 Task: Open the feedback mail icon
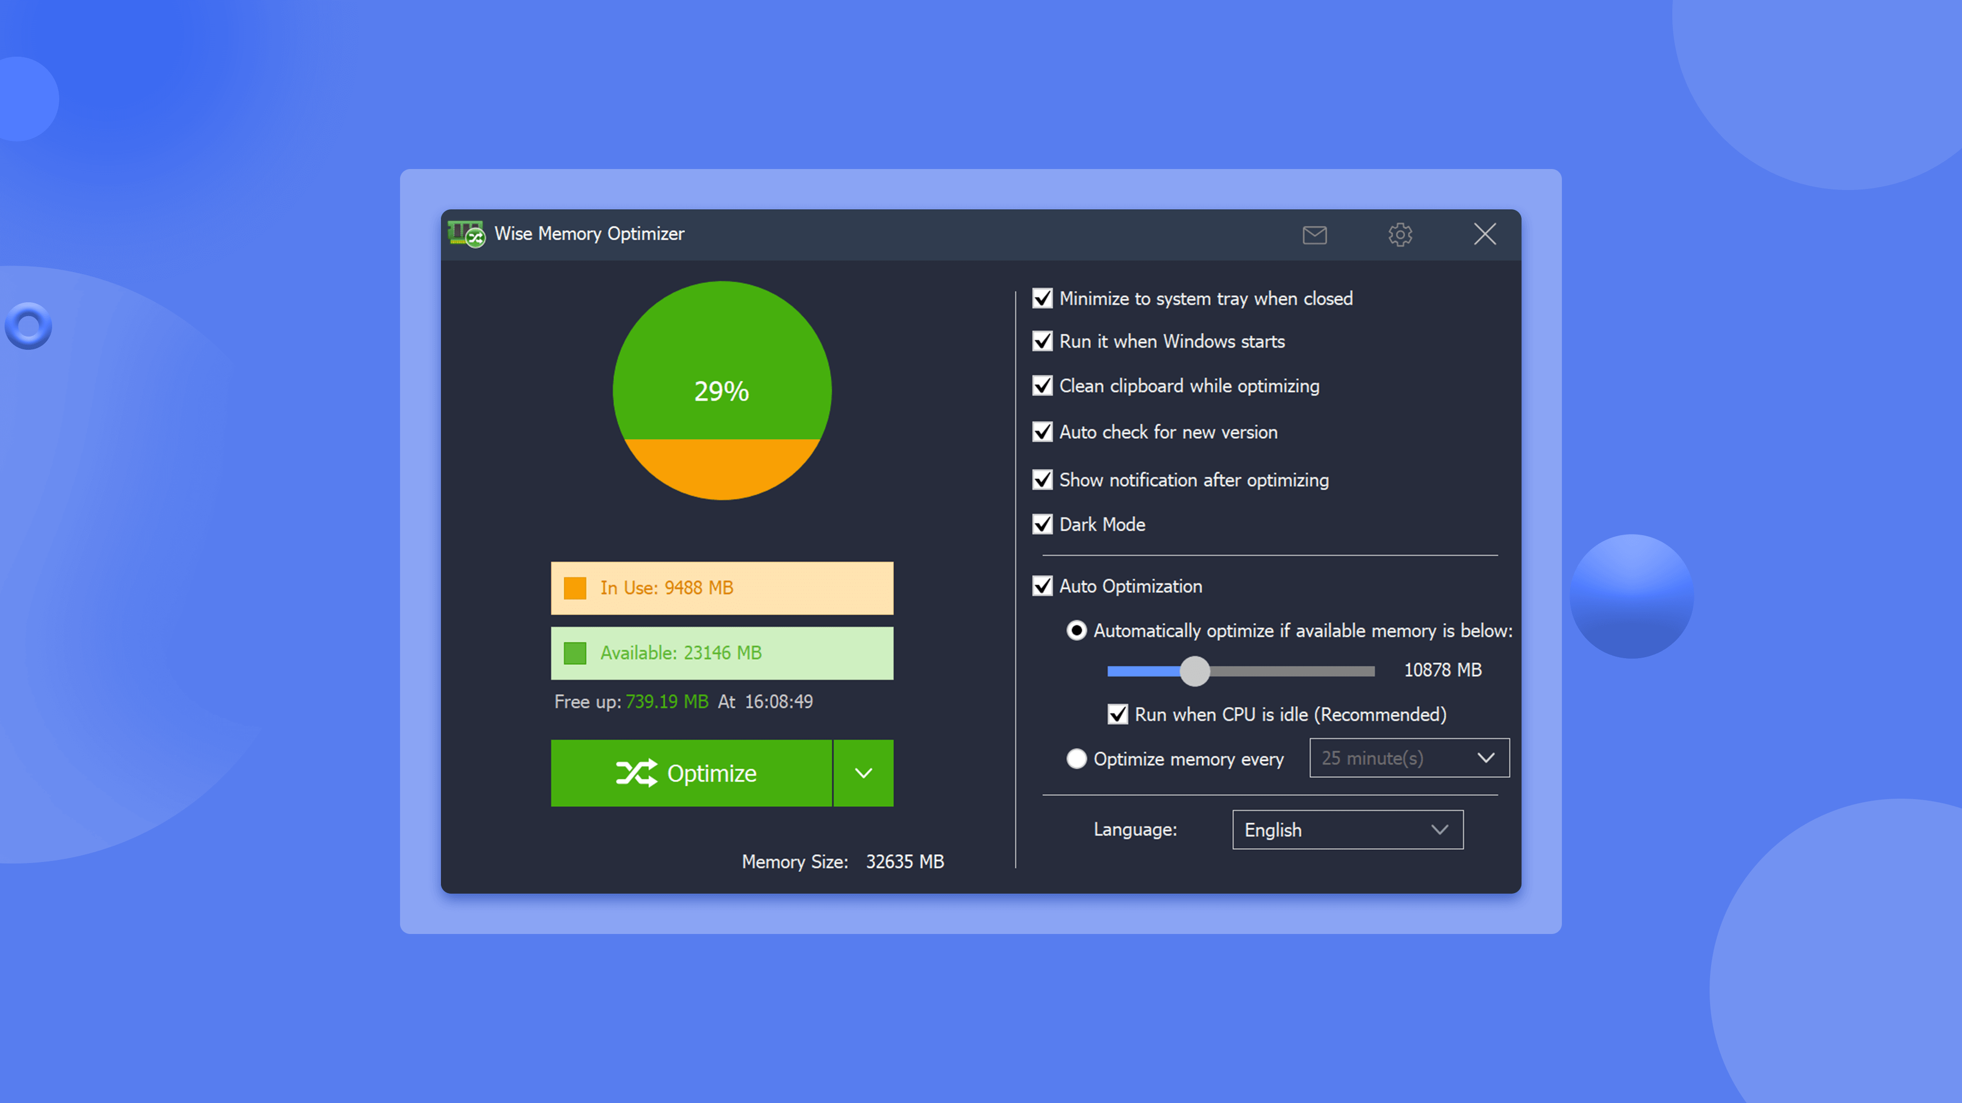point(1315,234)
